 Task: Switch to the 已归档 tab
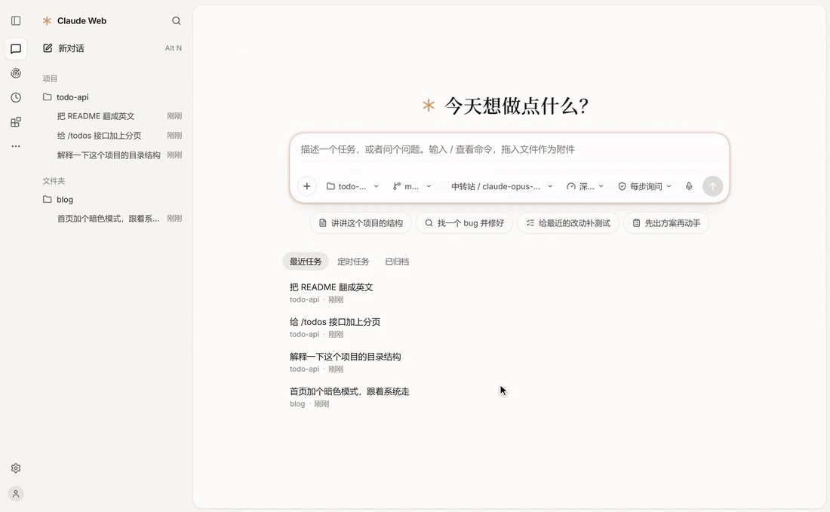(397, 262)
